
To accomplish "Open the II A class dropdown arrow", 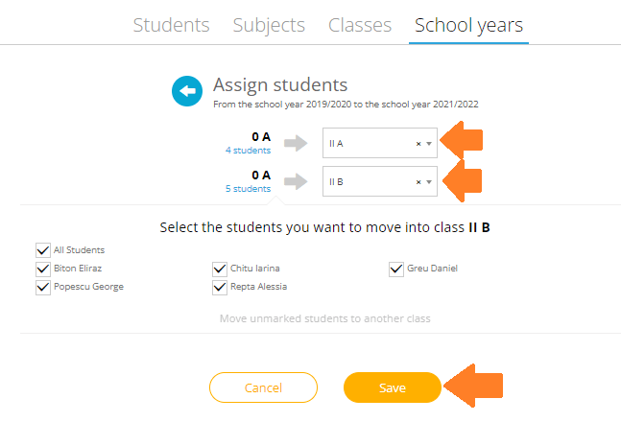I will point(429,144).
